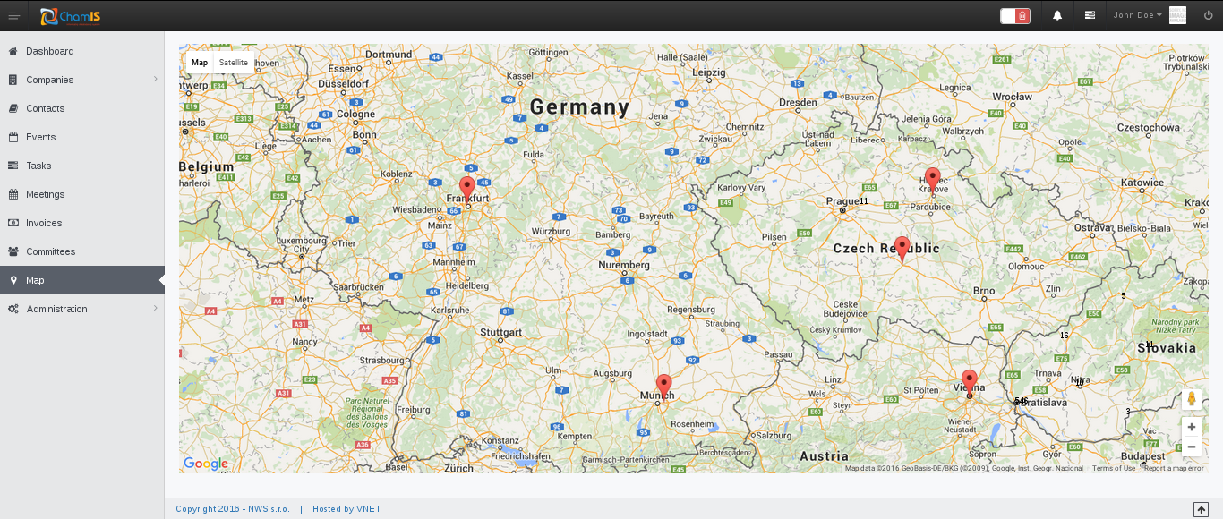Click the Google logo on the map
Image resolution: width=1223 pixels, height=519 pixels.
pos(206,464)
